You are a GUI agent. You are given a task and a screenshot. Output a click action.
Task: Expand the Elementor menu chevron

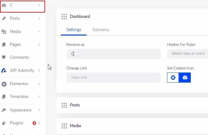tap(39, 84)
